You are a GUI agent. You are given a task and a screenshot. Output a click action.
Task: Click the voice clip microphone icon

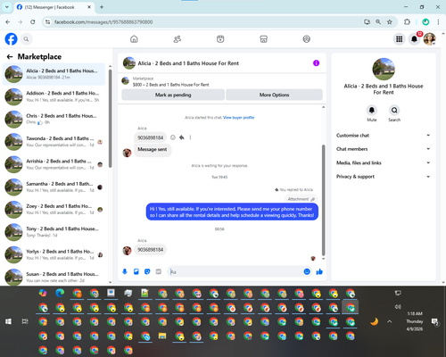(125, 271)
